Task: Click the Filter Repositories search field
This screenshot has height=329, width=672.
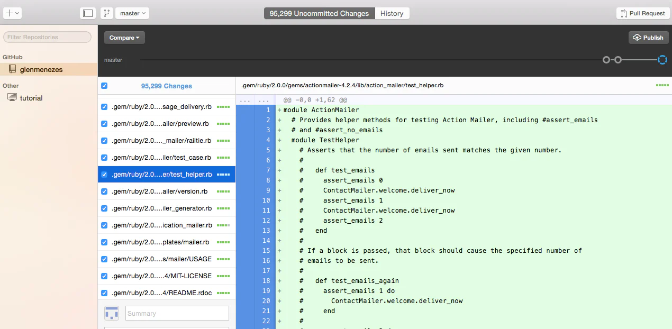Action: tap(48, 37)
